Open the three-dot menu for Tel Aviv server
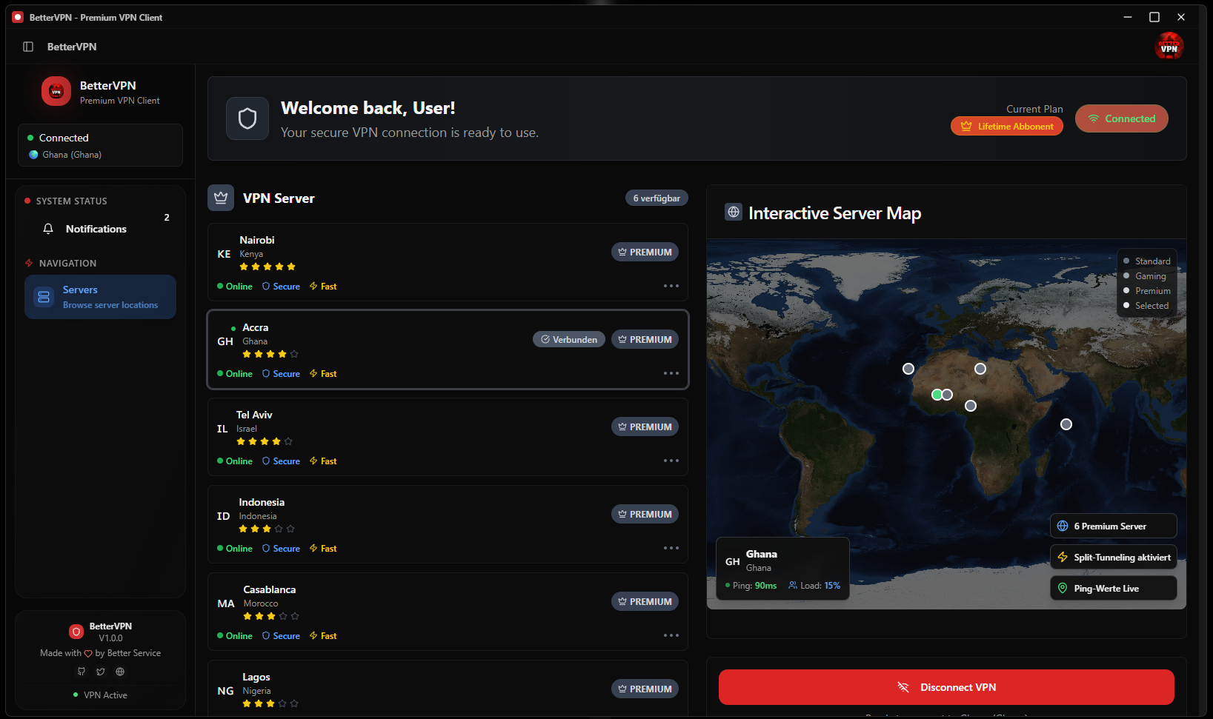1213x719 pixels. (x=671, y=460)
